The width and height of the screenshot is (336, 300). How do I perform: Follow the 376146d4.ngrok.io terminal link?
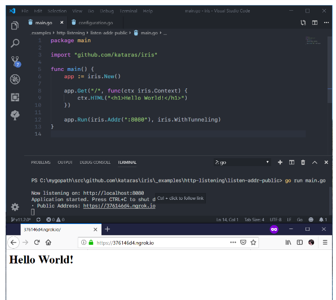coord(119,206)
